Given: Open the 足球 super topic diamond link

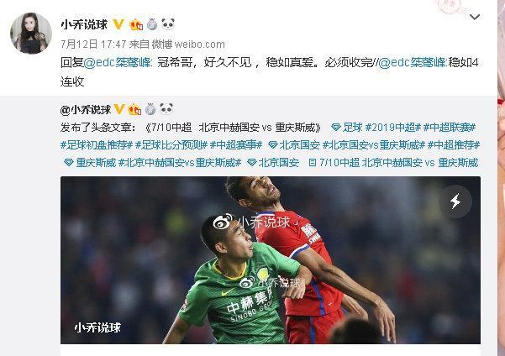Looking at the screenshot, I should pyautogui.click(x=347, y=128).
